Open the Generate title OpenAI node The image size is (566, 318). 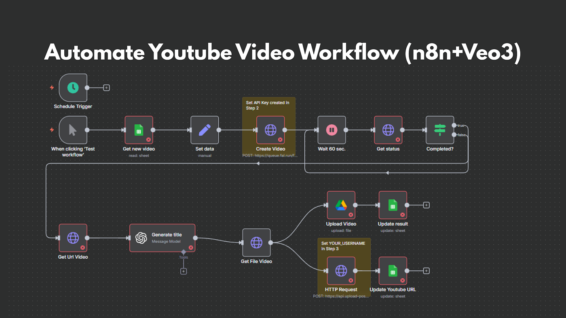162,238
